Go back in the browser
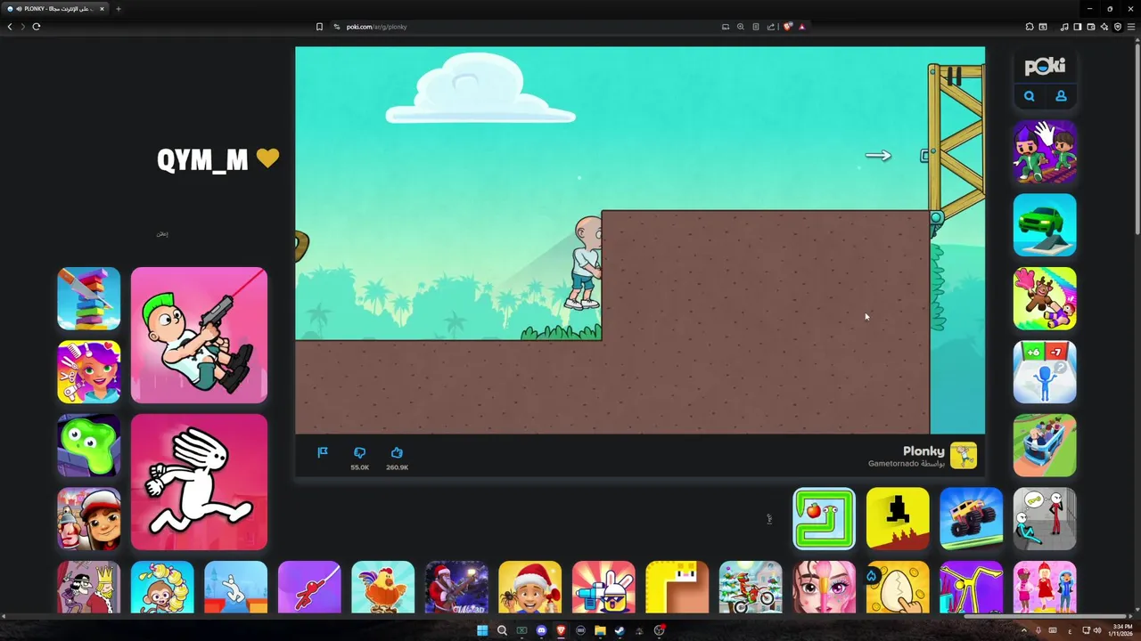1141x641 pixels. pos(10,27)
